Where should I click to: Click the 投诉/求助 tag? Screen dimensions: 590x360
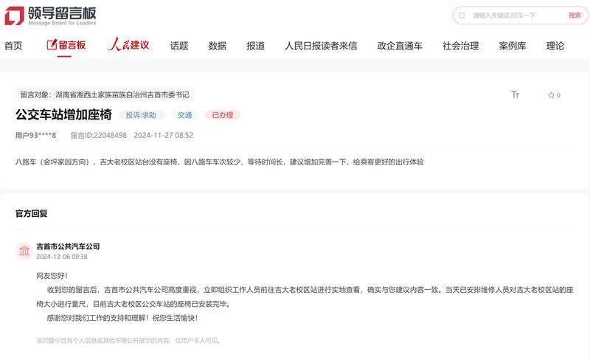pyautogui.click(x=141, y=115)
